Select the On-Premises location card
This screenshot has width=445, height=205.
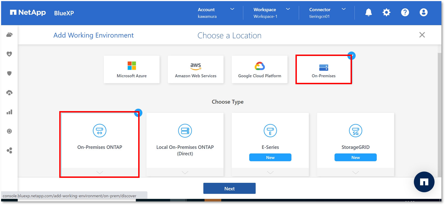[323, 70]
